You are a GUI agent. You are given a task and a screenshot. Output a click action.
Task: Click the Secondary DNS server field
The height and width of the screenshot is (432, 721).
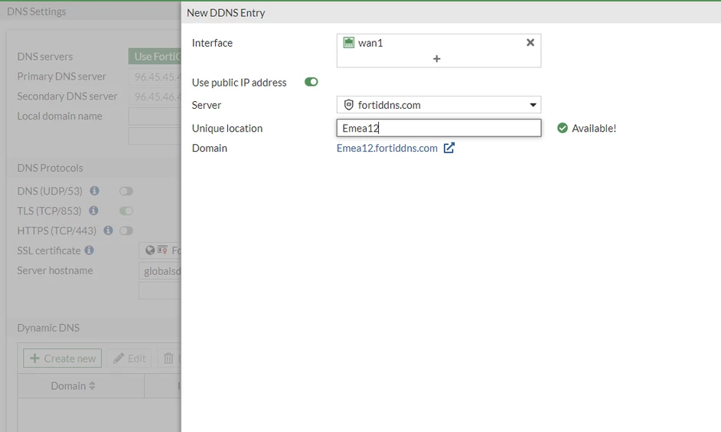[x=155, y=97]
